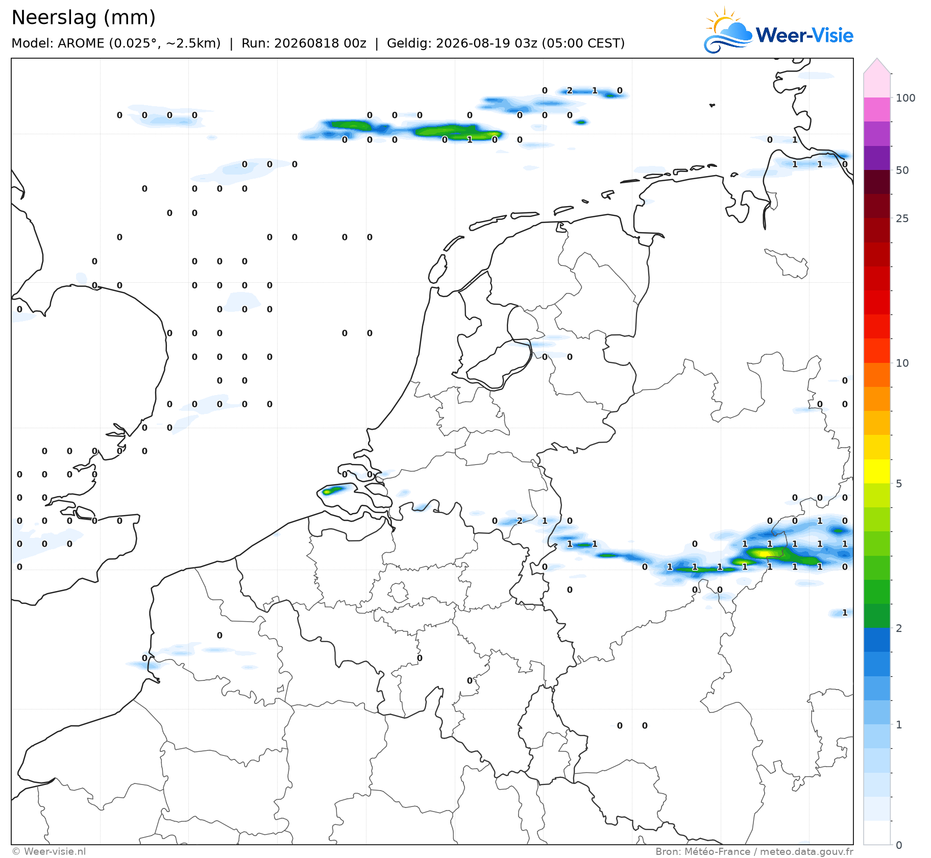931x858 pixels.
Task: Click the 0 label at bottom of legend
Action: tap(899, 845)
